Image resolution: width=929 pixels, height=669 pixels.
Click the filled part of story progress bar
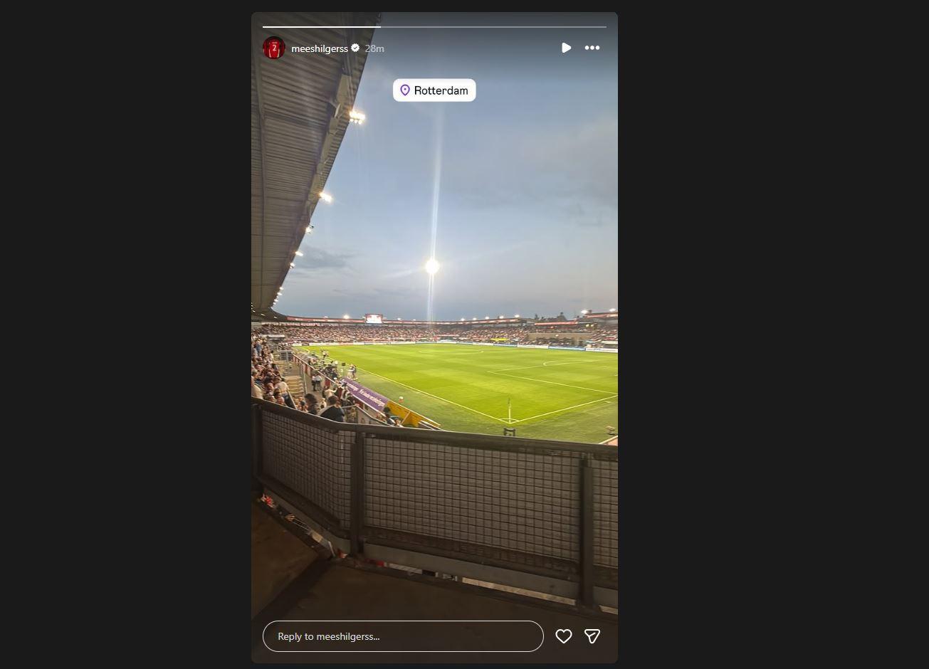[322, 27]
